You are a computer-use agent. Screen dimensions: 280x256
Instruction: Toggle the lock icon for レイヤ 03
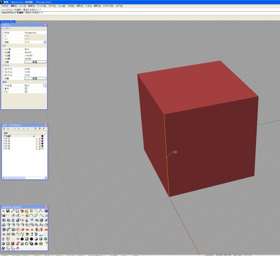click(40, 144)
